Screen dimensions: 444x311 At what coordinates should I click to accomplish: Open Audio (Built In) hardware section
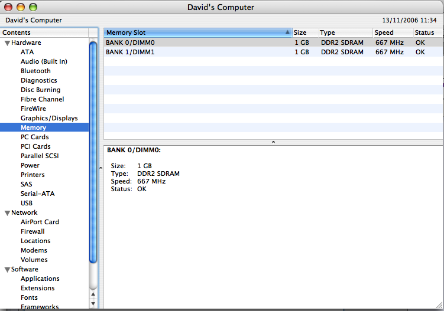click(44, 61)
